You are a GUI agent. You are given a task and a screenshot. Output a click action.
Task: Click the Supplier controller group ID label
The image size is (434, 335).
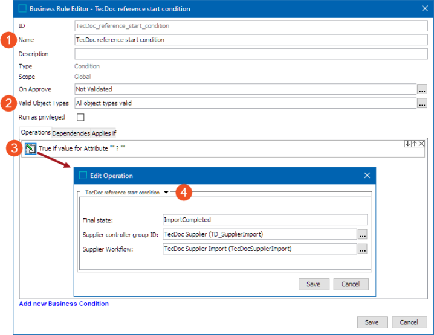pos(120,235)
